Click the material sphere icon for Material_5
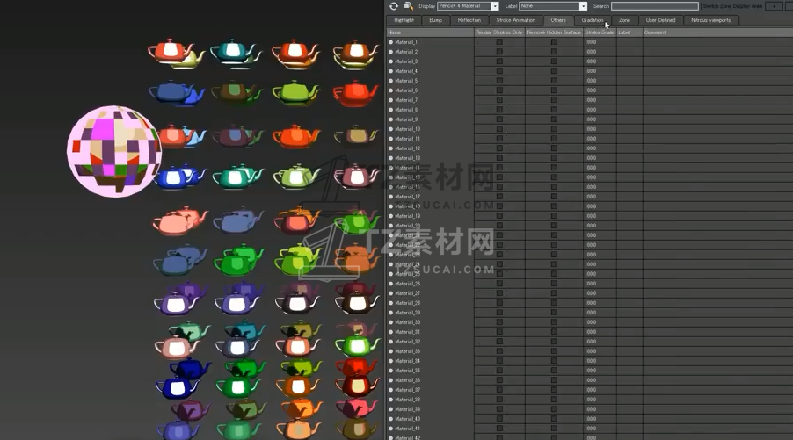Screen dimensions: 793x440 391,81
